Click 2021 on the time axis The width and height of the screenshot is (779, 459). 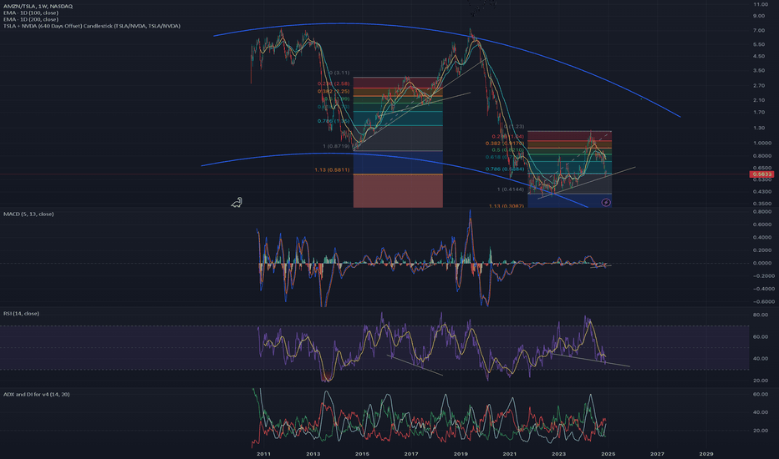[509, 453]
